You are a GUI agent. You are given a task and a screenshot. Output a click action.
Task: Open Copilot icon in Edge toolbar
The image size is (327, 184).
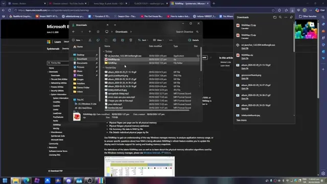coord(320,10)
